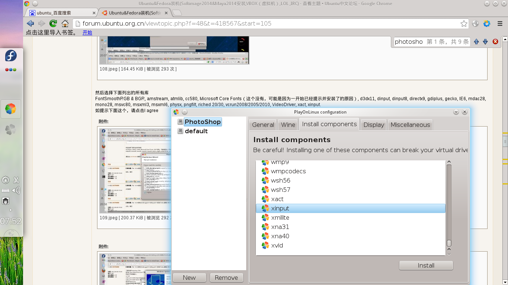The width and height of the screenshot is (508, 285).
Task: Click the Chrome address bar URL
Action: [177, 23]
